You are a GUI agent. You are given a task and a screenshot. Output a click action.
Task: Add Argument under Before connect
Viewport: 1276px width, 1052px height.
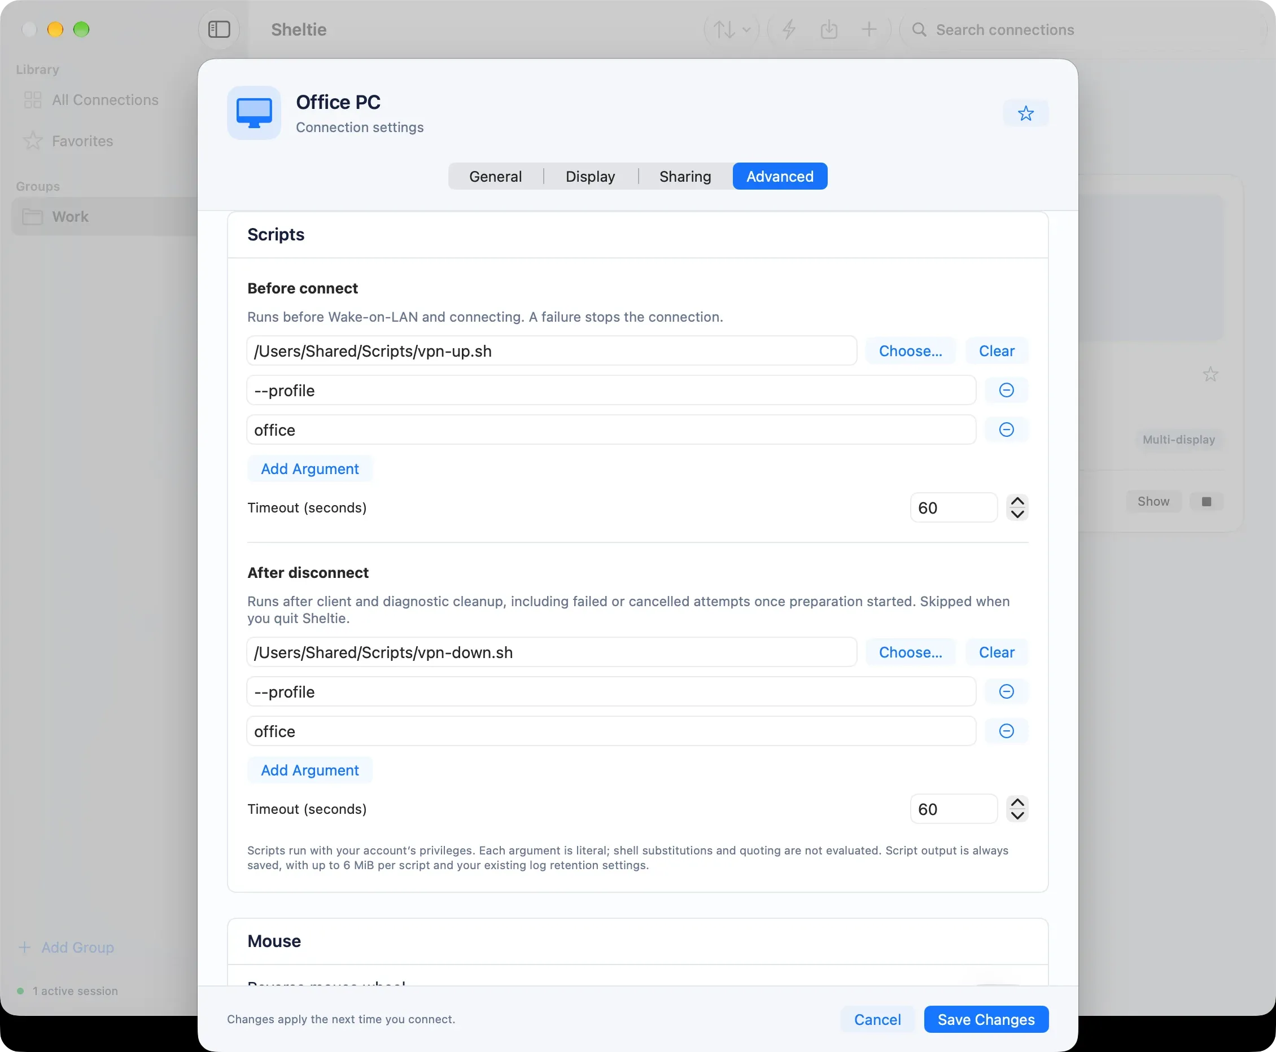point(310,468)
